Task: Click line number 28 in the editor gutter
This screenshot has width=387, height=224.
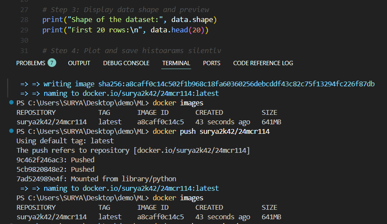Action: tap(24, 20)
